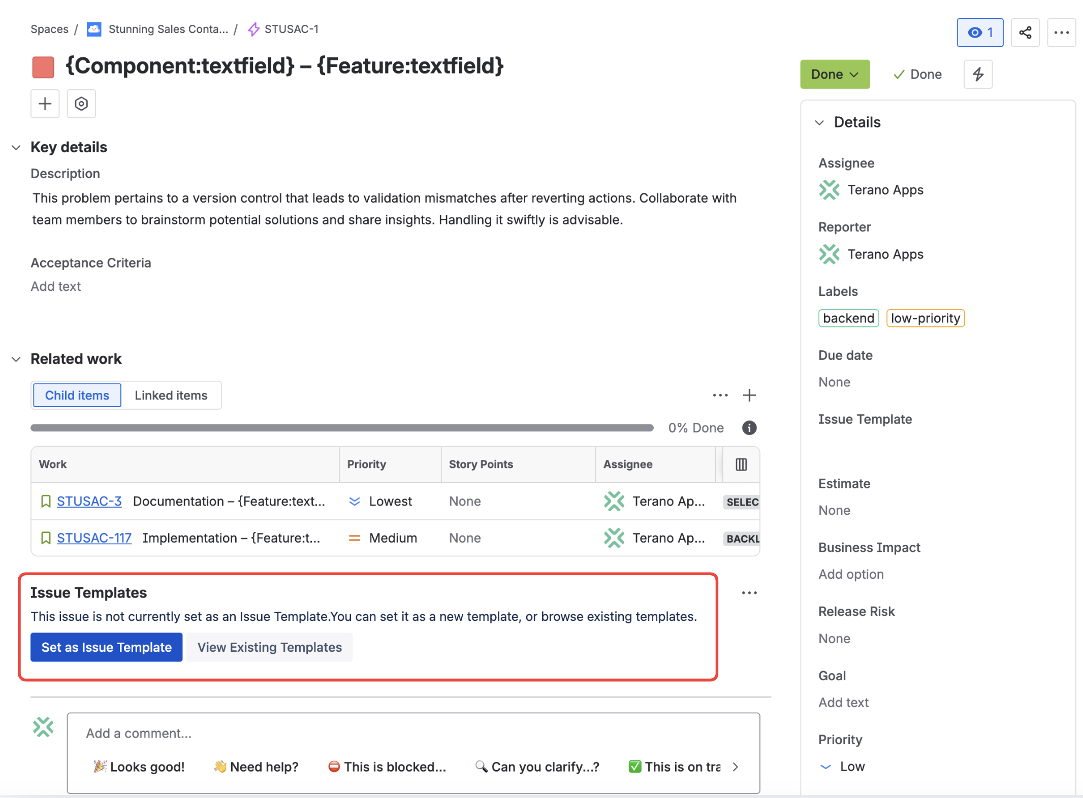This screenshot has height=798, width=1083.
Task: Click Set as Issue Template
Action: (x=106, y=647)
